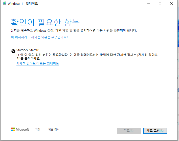Click the grayed-out maximize button
The image size is (179, 141).
tap(160, 4)
